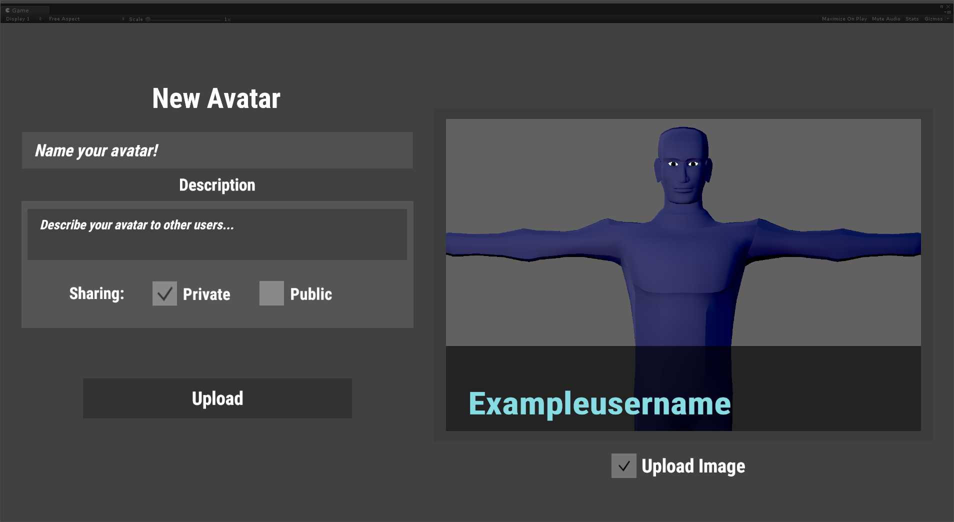Expand the Free Aspect ratio dropdown
The height and width of the screenshot is (522, 954).
click(x=86, y=19)
